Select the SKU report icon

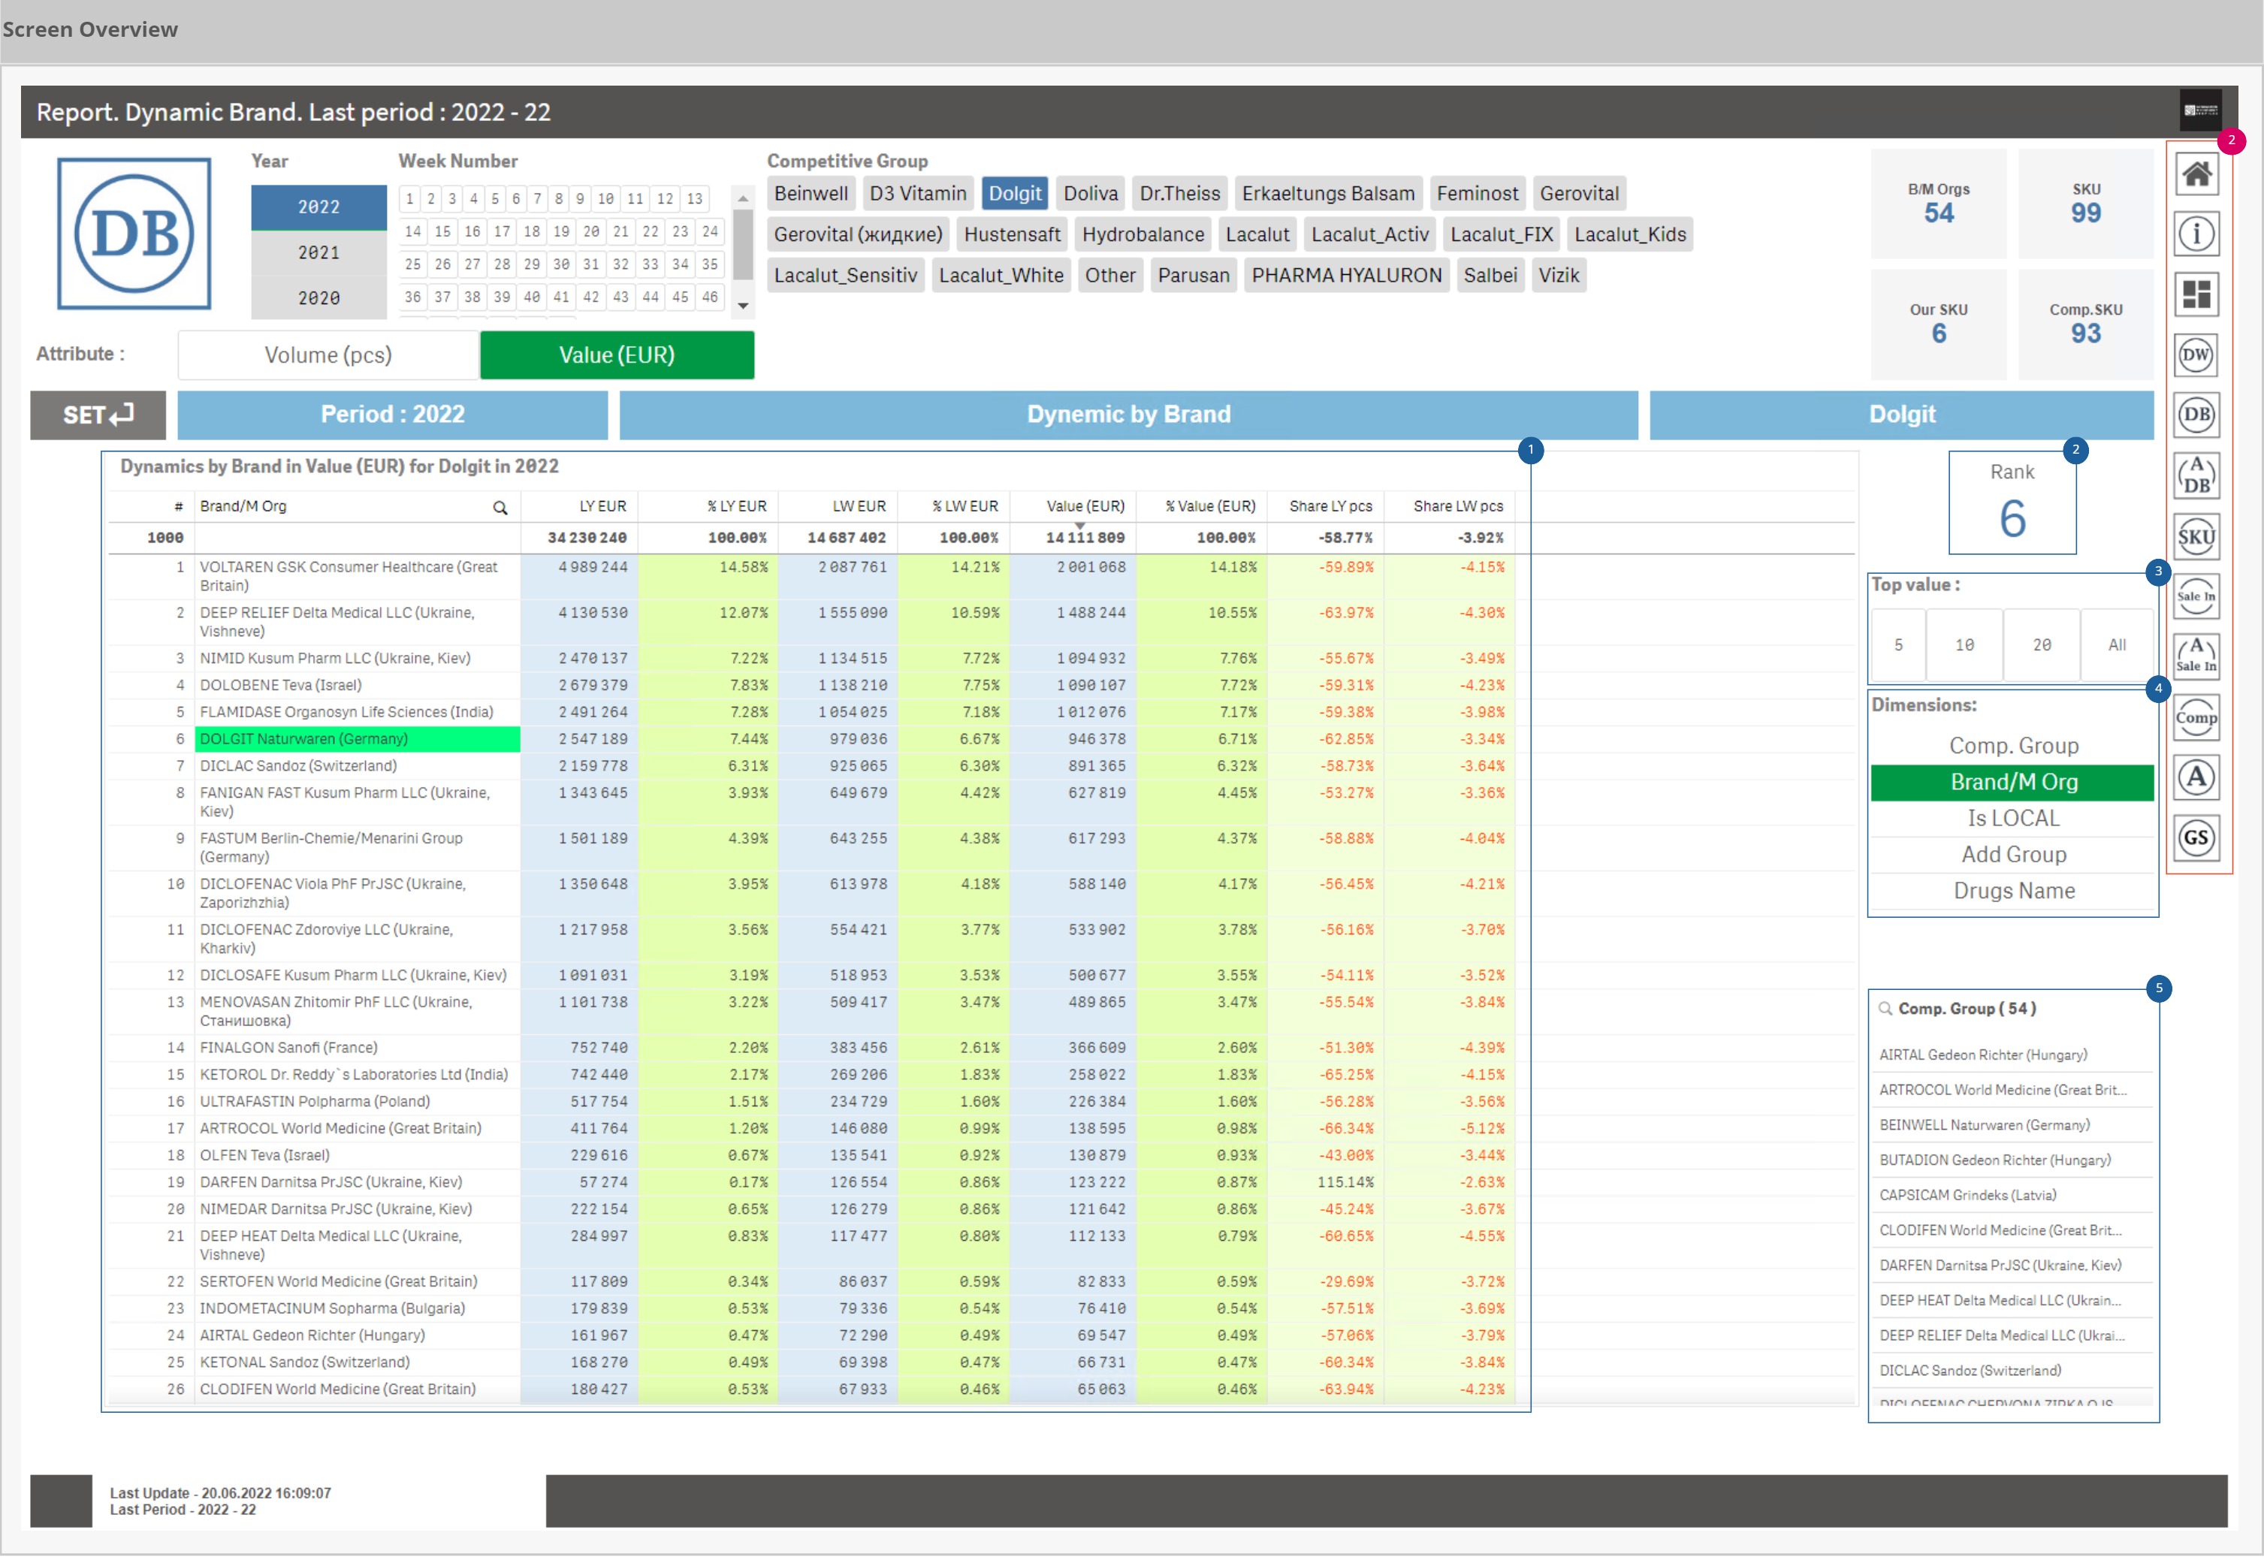pyautogui.click(x=2196, y=536)
